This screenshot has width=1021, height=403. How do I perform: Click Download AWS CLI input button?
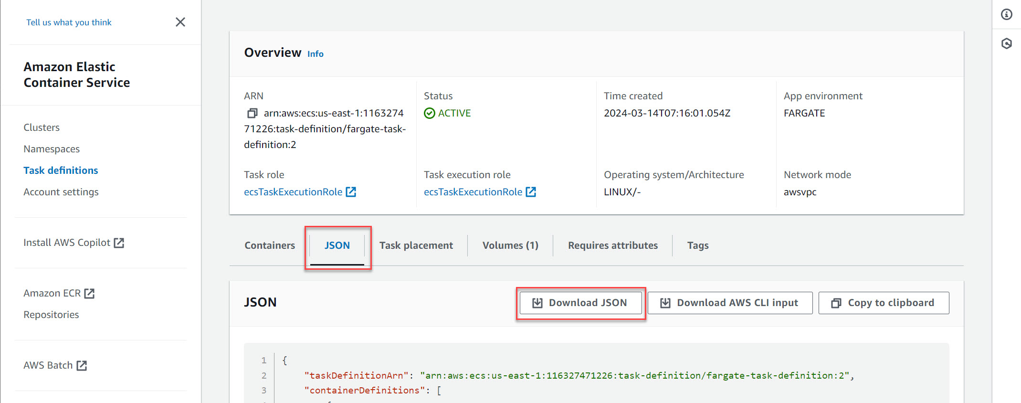[729, 303]
